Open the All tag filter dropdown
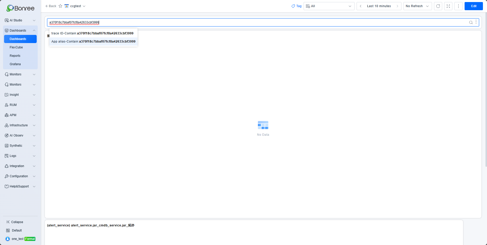The image size is (487, 245). (x=329, y=6)
